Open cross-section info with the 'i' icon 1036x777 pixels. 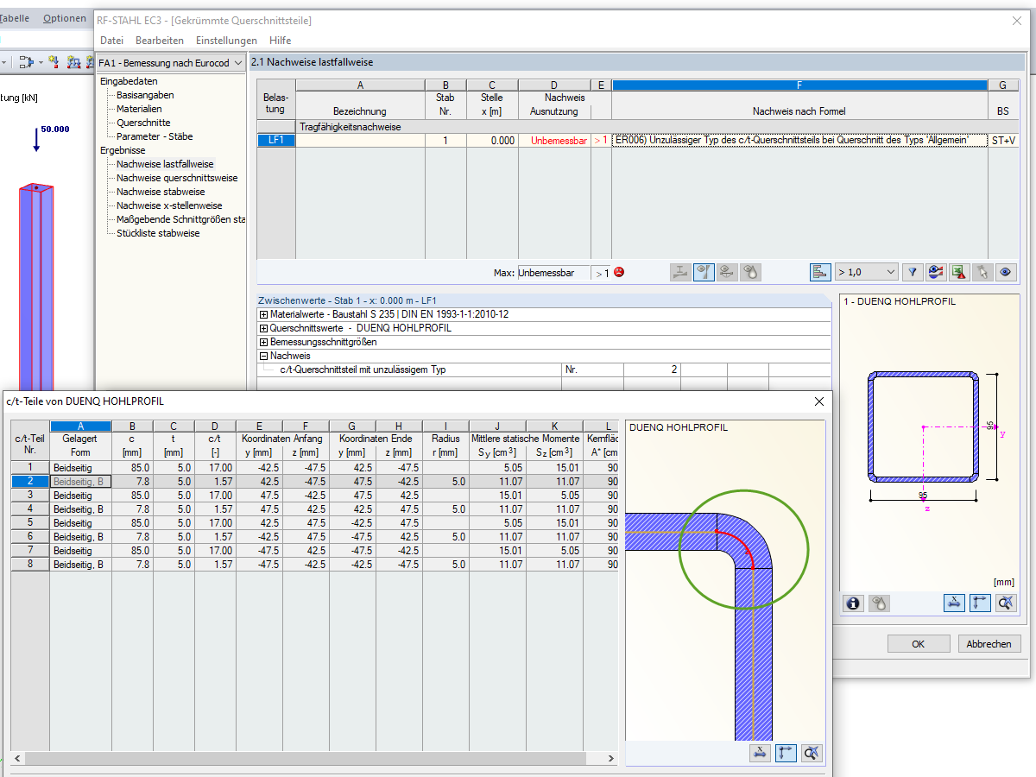coord(854,603)
